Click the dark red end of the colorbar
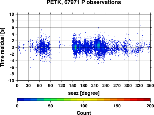Viewport: 154px width, 115px height. pos(147,100)
